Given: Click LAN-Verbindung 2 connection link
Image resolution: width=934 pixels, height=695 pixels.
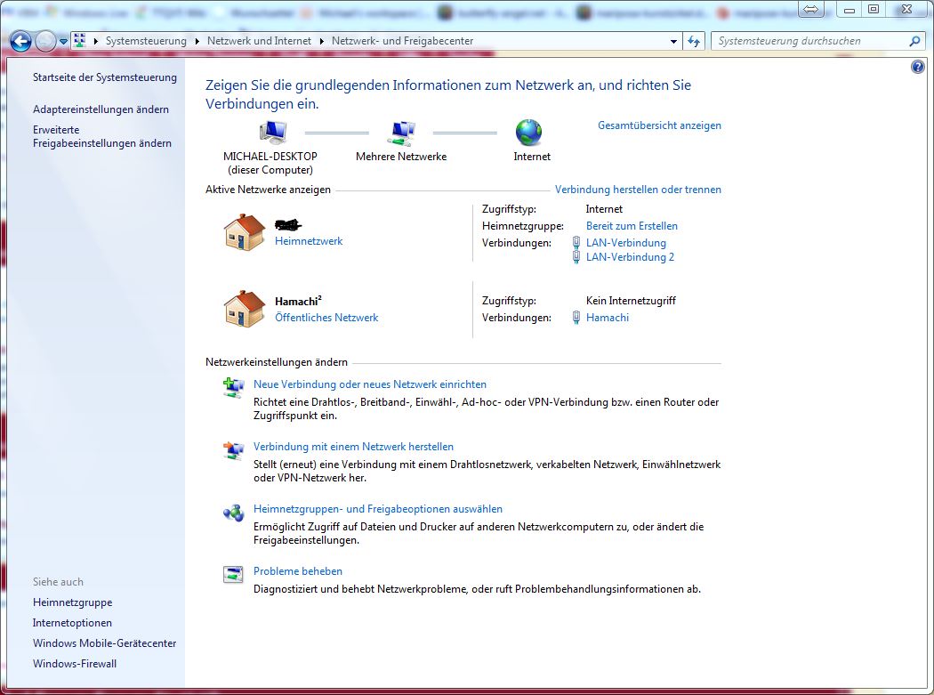Looking at the screenshot, I should [630, 257].
